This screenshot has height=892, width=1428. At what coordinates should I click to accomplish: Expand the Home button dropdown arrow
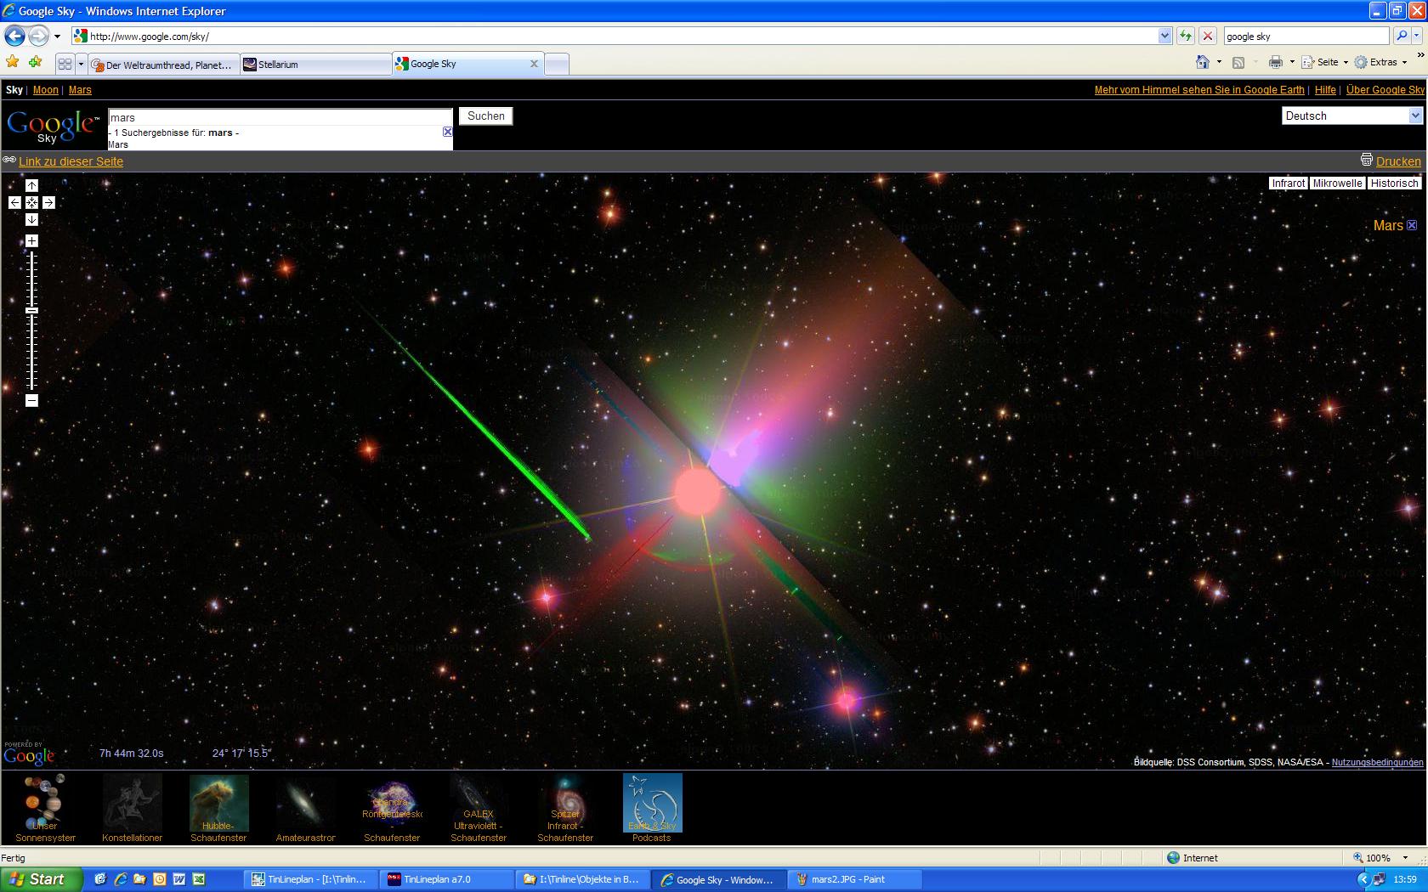pos(1219,62)
